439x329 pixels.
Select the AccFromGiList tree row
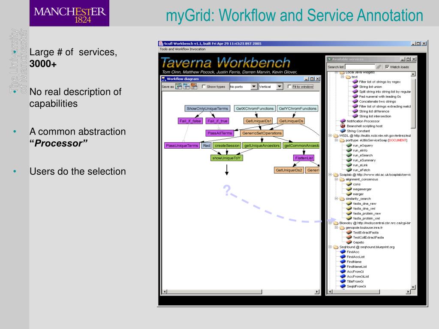(355, 276)
